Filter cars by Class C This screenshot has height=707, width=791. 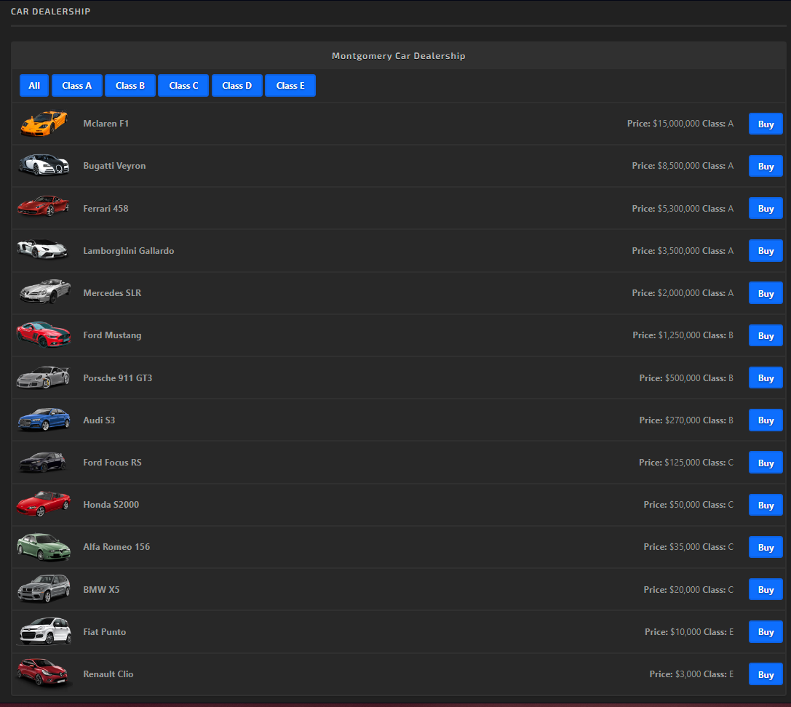183,85
